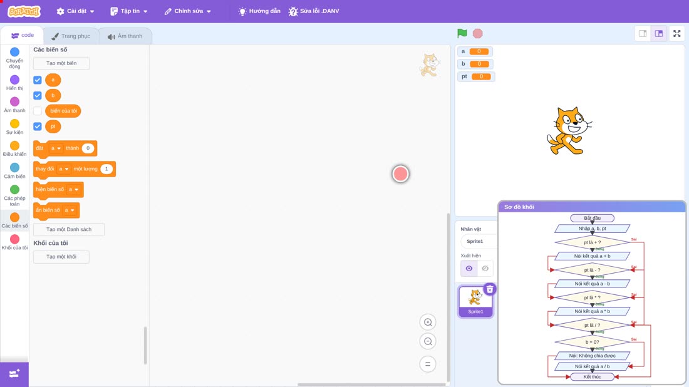Switch to the Trang phục tab
The height and width of the screenshot is (387, 689).
[x=71, y=36]
